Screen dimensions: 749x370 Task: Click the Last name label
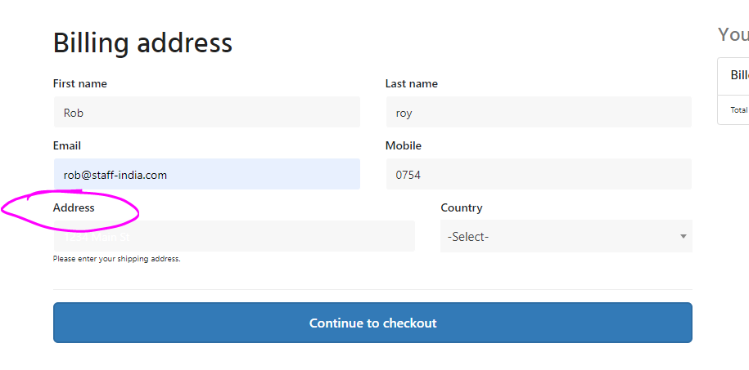412,83
